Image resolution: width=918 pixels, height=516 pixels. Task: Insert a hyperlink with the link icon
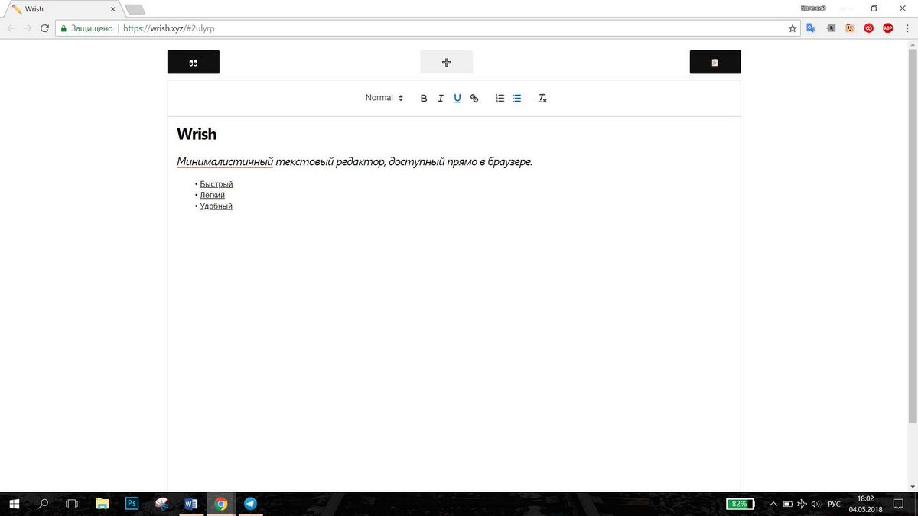pos(474,98)
